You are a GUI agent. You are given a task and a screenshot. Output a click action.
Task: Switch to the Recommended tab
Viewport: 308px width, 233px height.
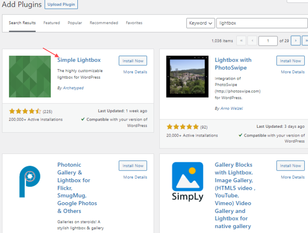pos(104,23)
